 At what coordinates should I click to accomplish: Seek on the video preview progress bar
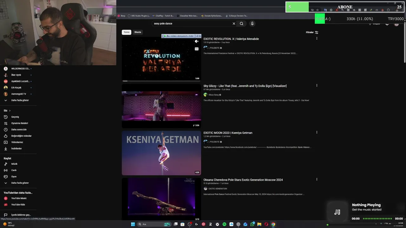click(x=161, y=81)
